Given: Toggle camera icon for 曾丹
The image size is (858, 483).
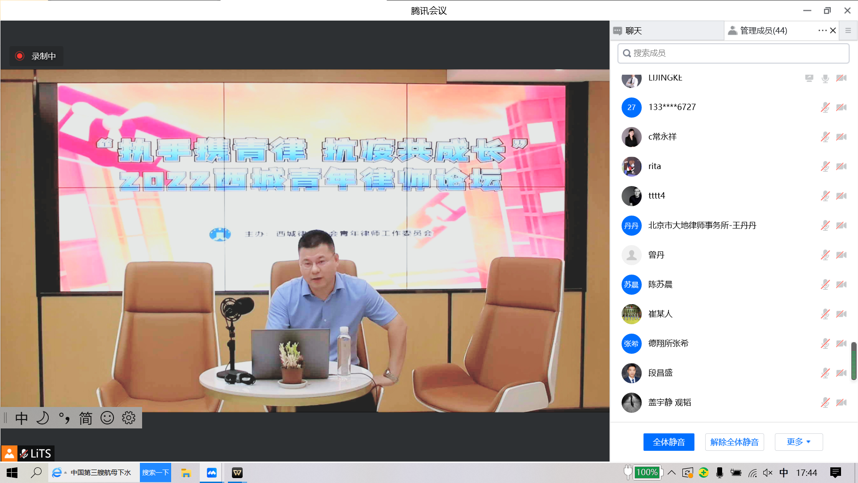Looking at the screenshot, I should coord(841,255).
